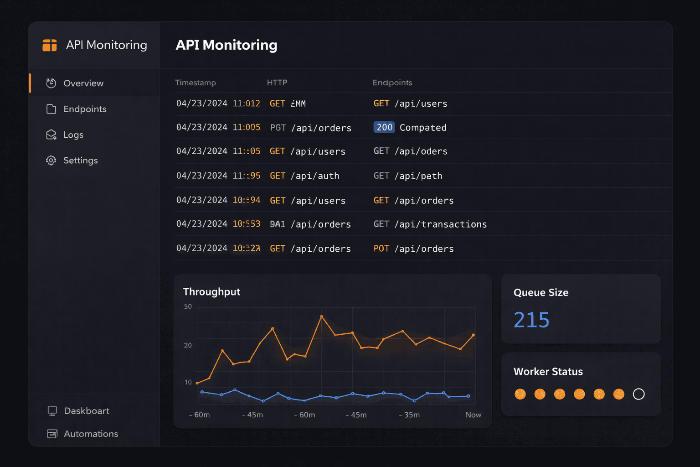Screen dimensions: 700x467
Task: Toggle the fourth worker status dot
Action: coord(579,394)
